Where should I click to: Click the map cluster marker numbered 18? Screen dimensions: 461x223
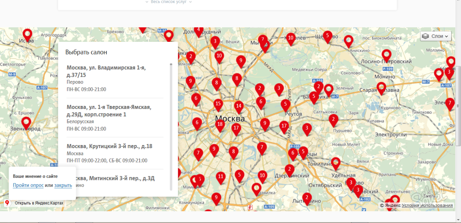pyautogui.click(x=220, y=124)
